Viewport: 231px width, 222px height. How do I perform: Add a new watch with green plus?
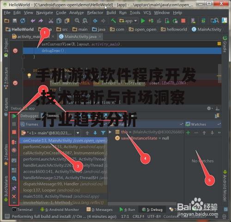pyautogui.click(x=188, y=132)
